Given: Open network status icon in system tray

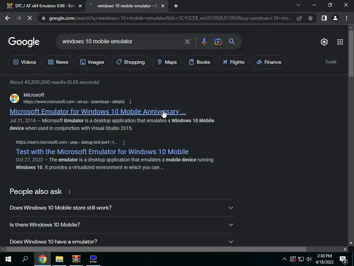Looking at the screenshot, I should [301, 259].
